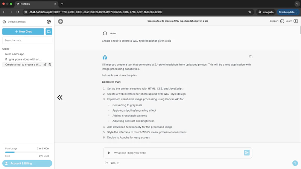
Task: Open Account & Billing
Action: pyautogui.click(x=27, y=163)
